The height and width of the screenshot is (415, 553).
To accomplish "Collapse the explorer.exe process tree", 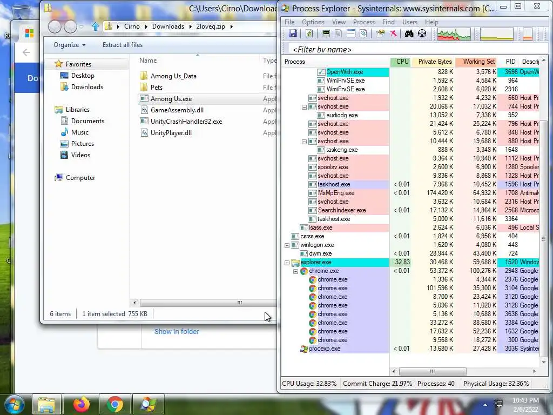I will 287,263.
